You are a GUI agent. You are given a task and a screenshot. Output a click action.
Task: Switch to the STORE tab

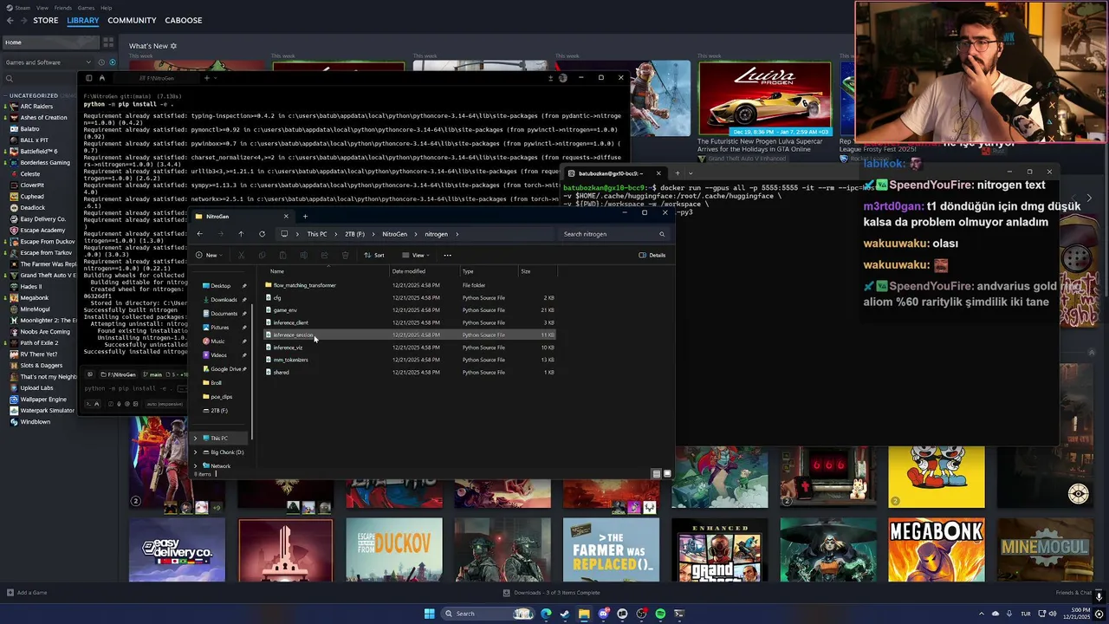click(x=46, y=20)
